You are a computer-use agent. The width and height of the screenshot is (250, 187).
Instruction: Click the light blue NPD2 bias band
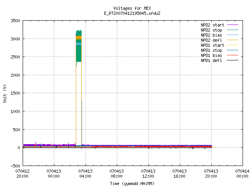79,44
